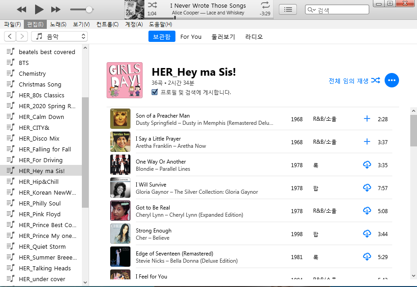
Task: Download One Way Or Another from cloud
Action: 367,165
